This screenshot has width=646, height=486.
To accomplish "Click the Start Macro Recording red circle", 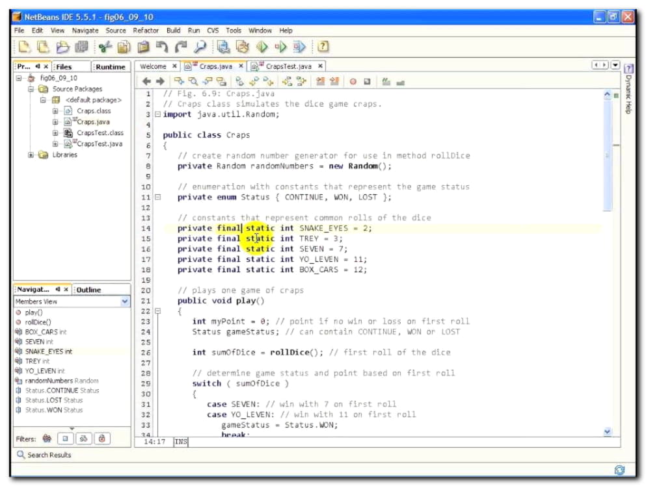I will pos(353,81).
